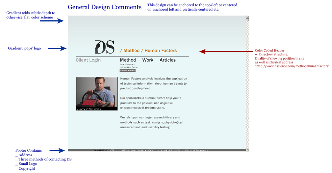The image size is (332, 173).
Task: Click the photo of man with steering wheel
Action: pyautogui.click(x=97, y=93)
